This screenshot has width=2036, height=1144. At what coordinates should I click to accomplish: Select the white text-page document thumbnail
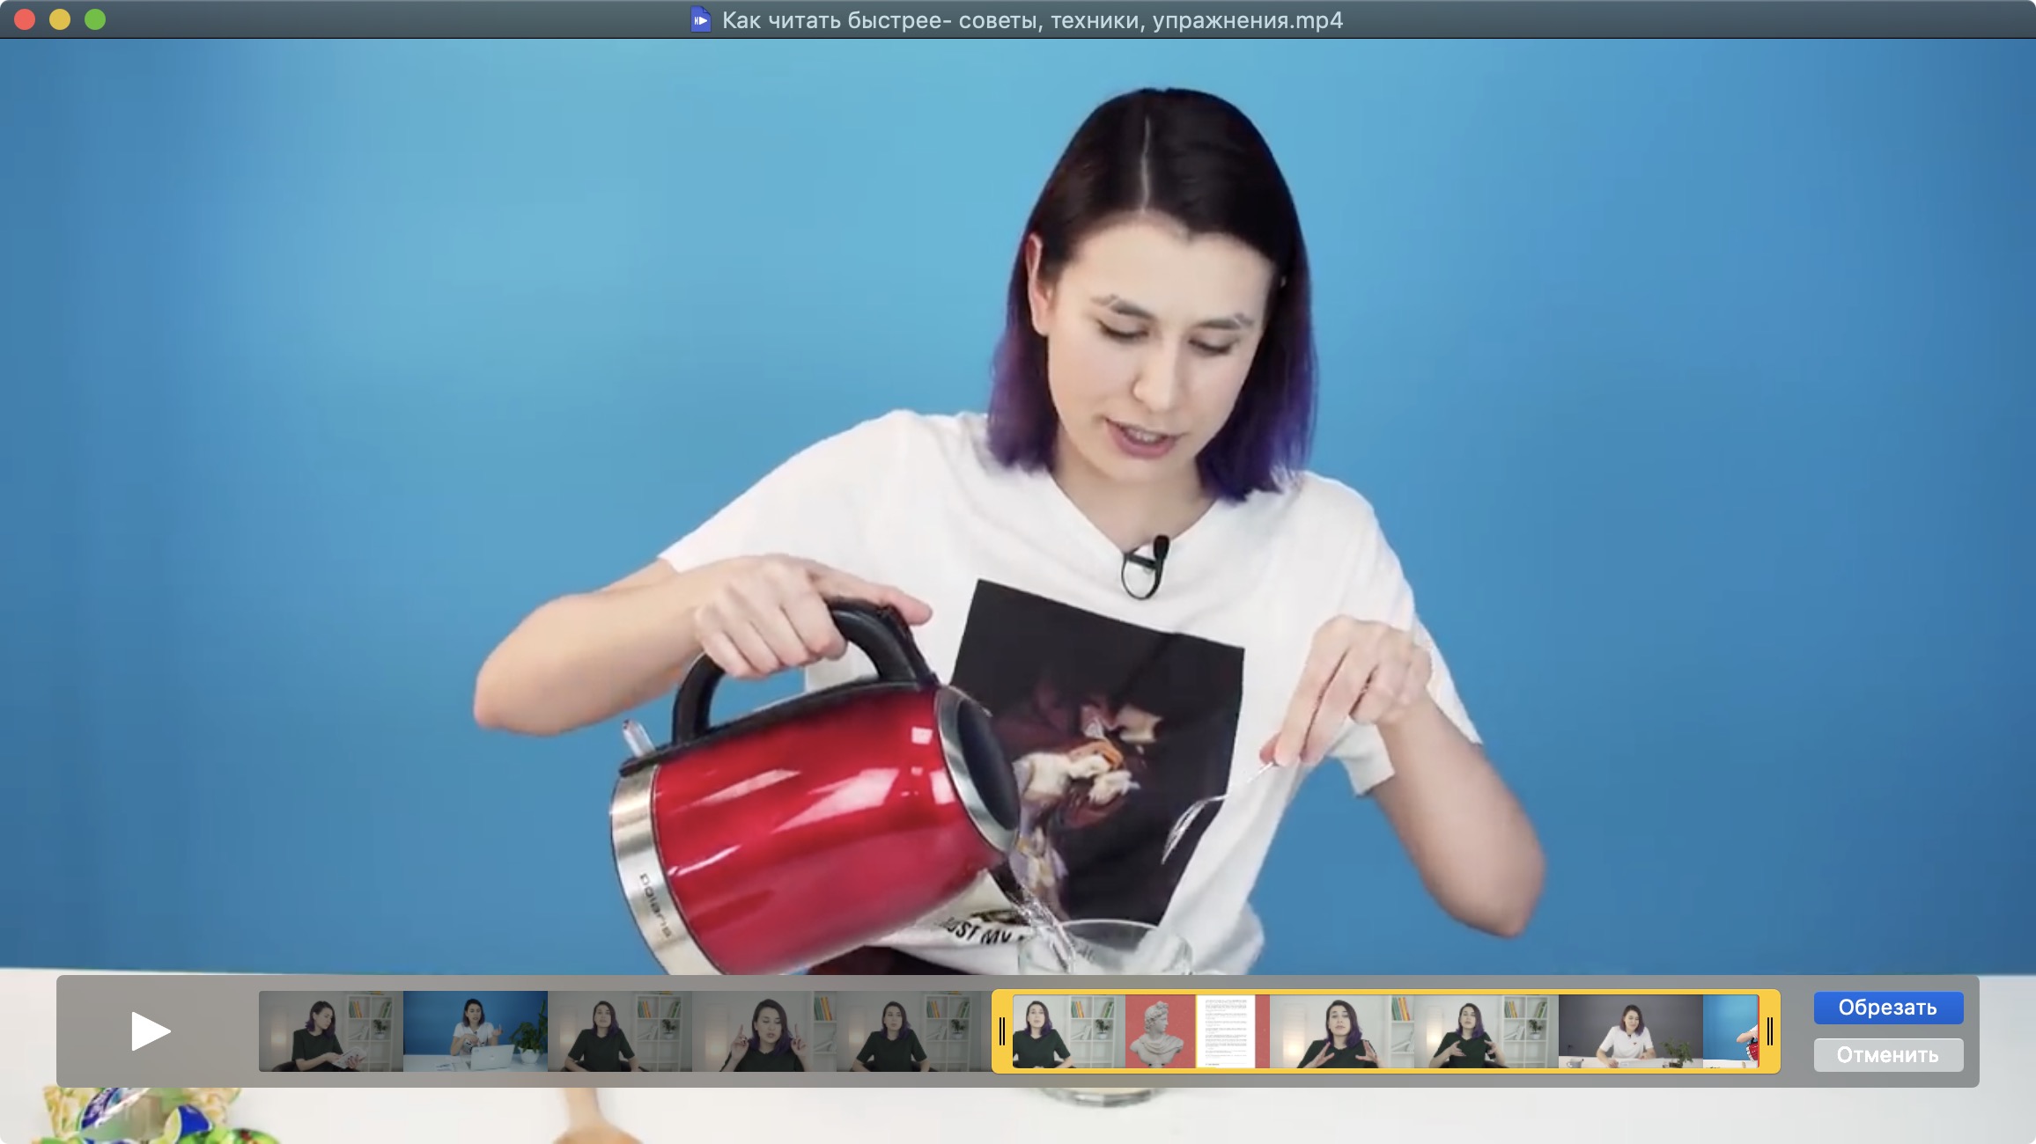(1226, 1031)
